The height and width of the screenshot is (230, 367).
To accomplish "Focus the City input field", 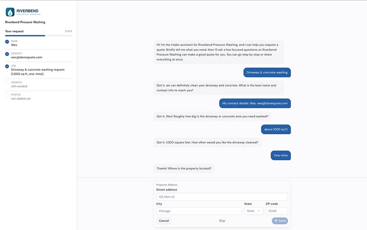I will (x=199, y=211).
